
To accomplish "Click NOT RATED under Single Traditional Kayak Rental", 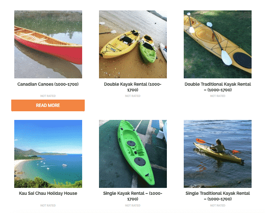I will click(218, 206).
